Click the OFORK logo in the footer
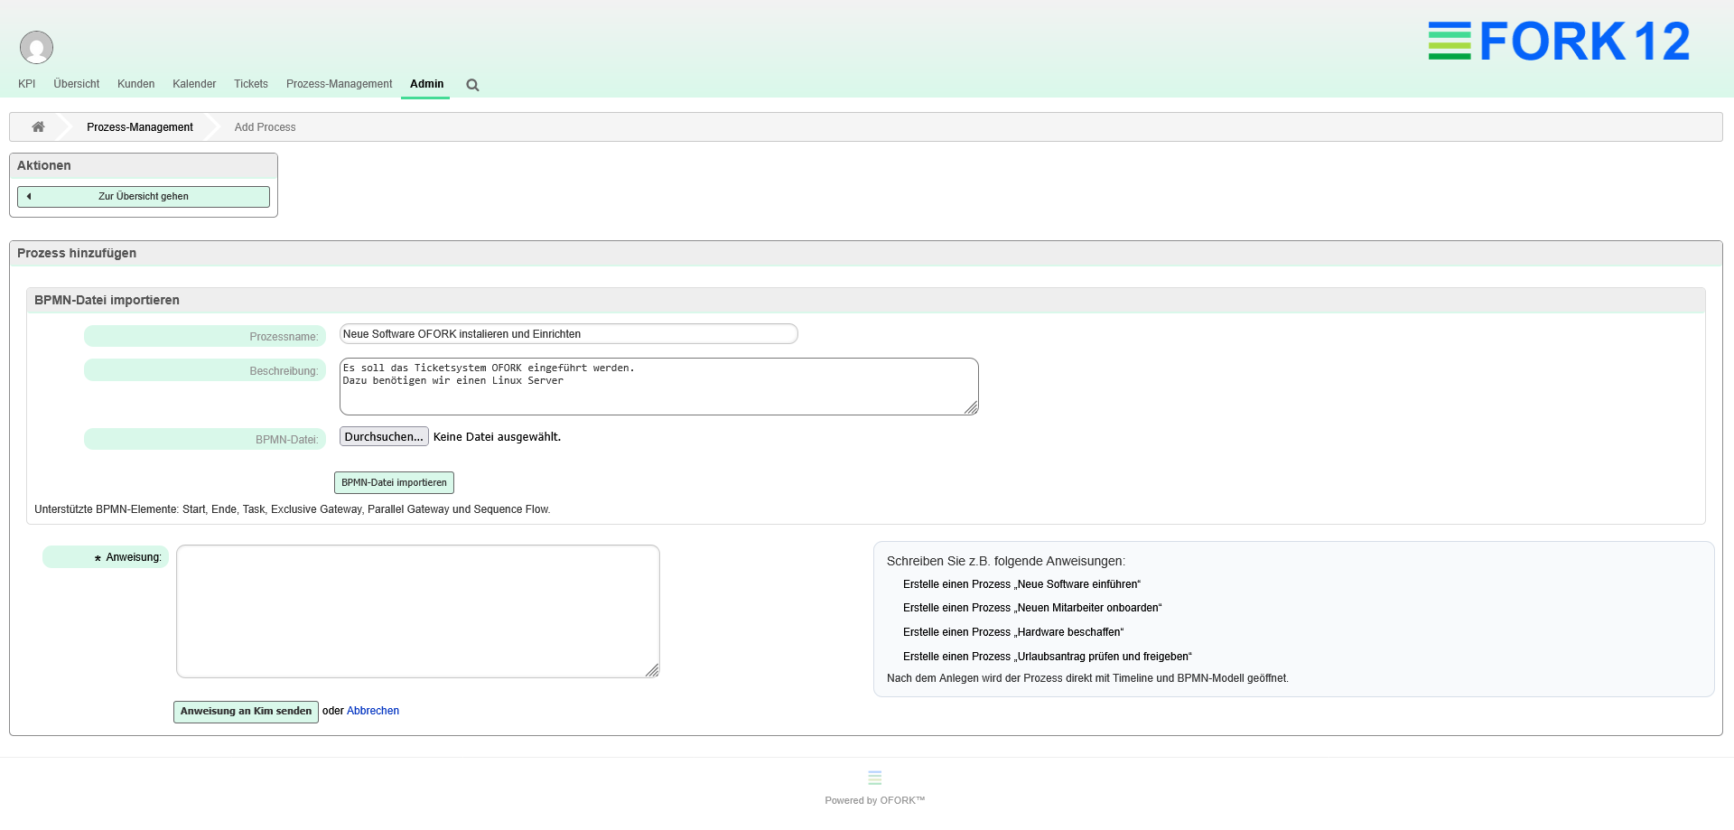Viewport: 1734px width, 830px height. (873, 778)
